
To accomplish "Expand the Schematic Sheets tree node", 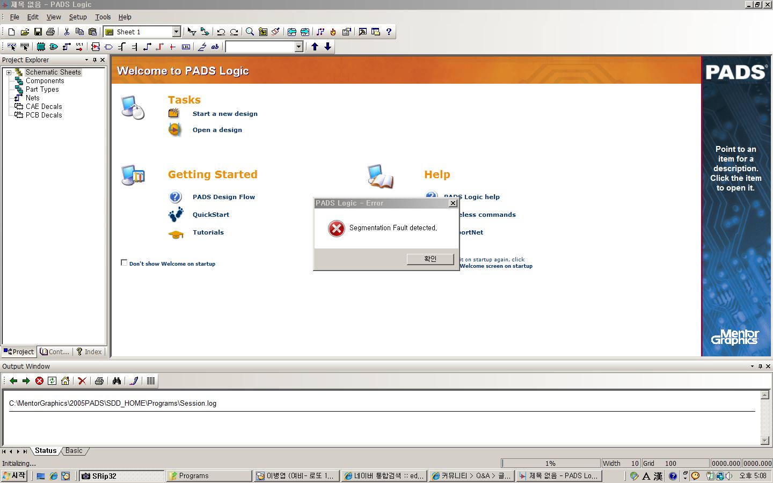I will click(9, 72).
